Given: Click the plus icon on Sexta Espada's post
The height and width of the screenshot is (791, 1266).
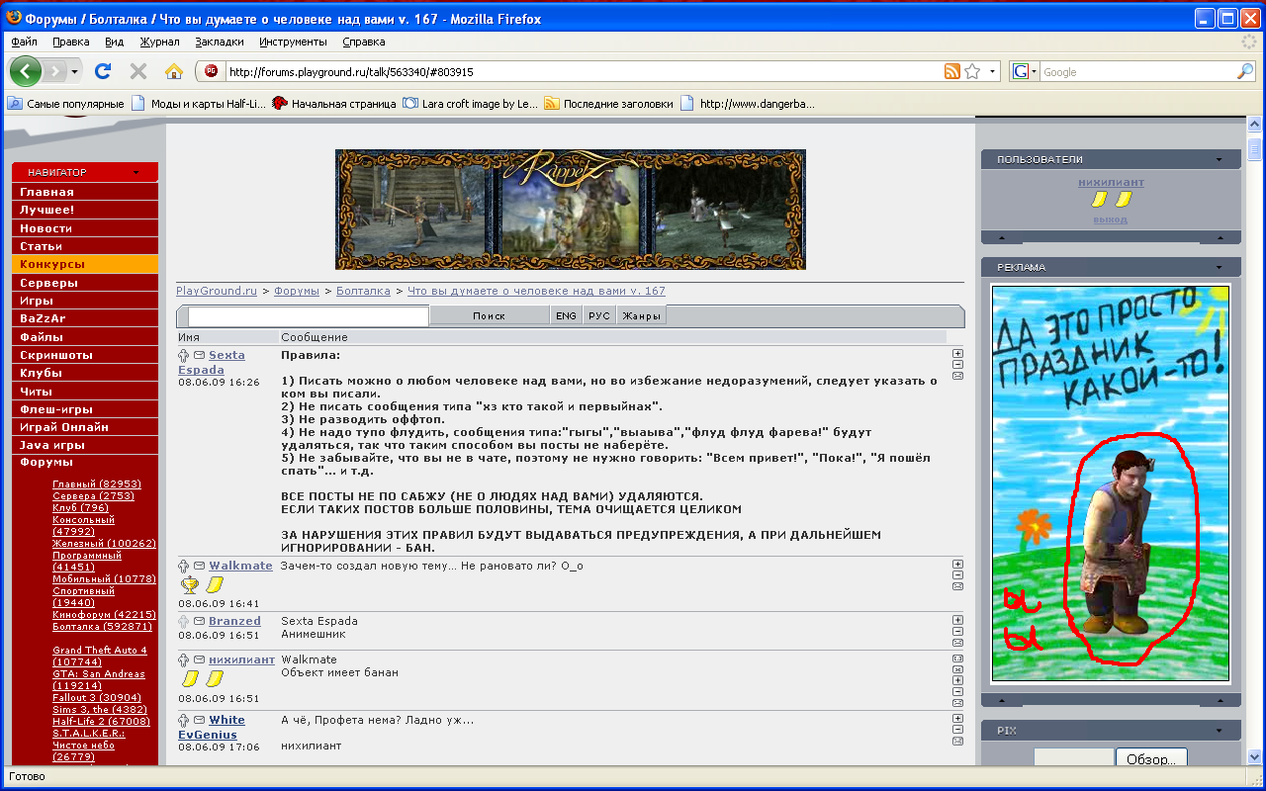Looking at the screenshot, I should 957,353.
